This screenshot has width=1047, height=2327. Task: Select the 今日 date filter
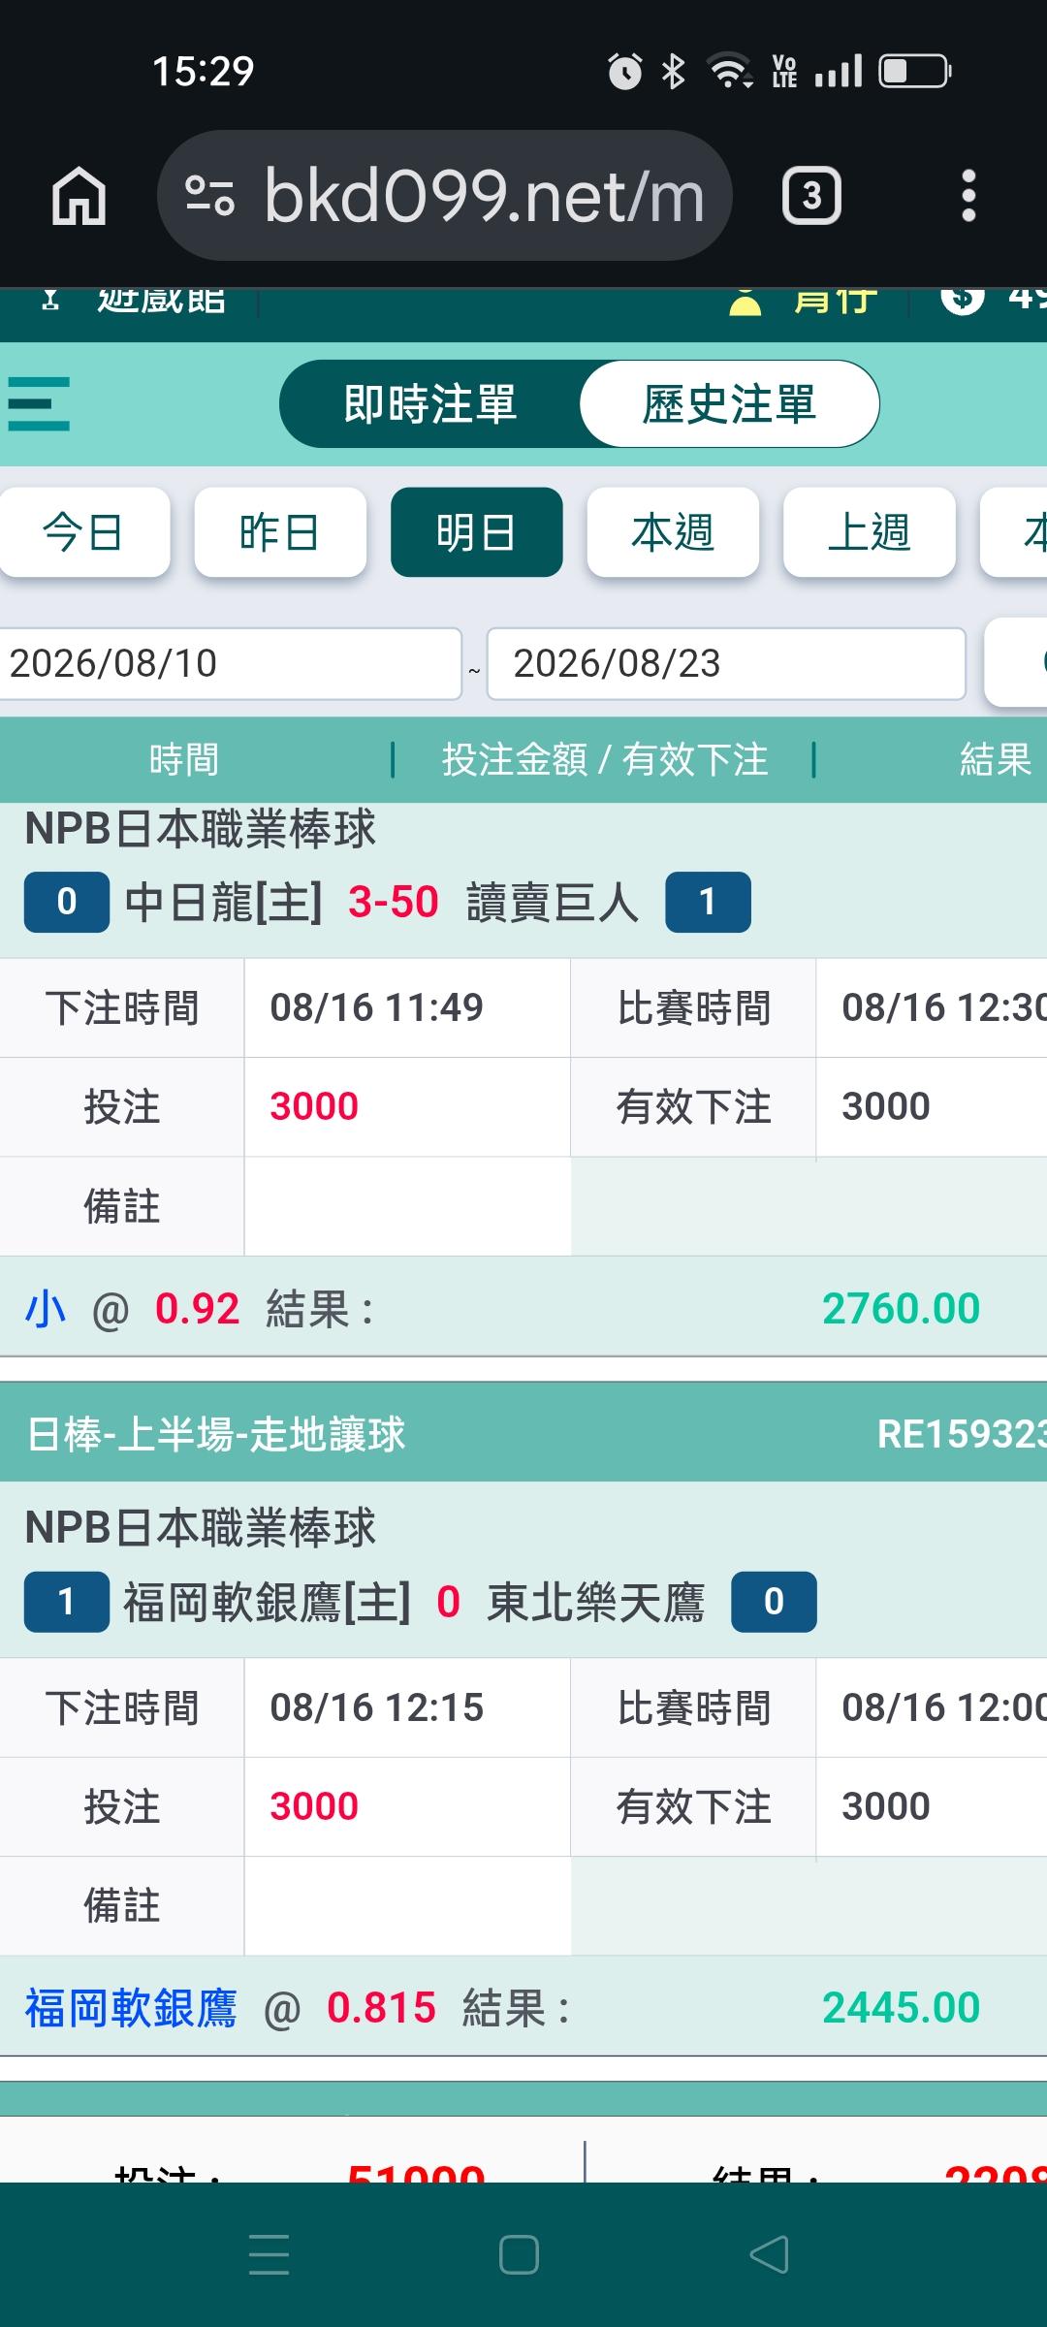pos(83,532)
